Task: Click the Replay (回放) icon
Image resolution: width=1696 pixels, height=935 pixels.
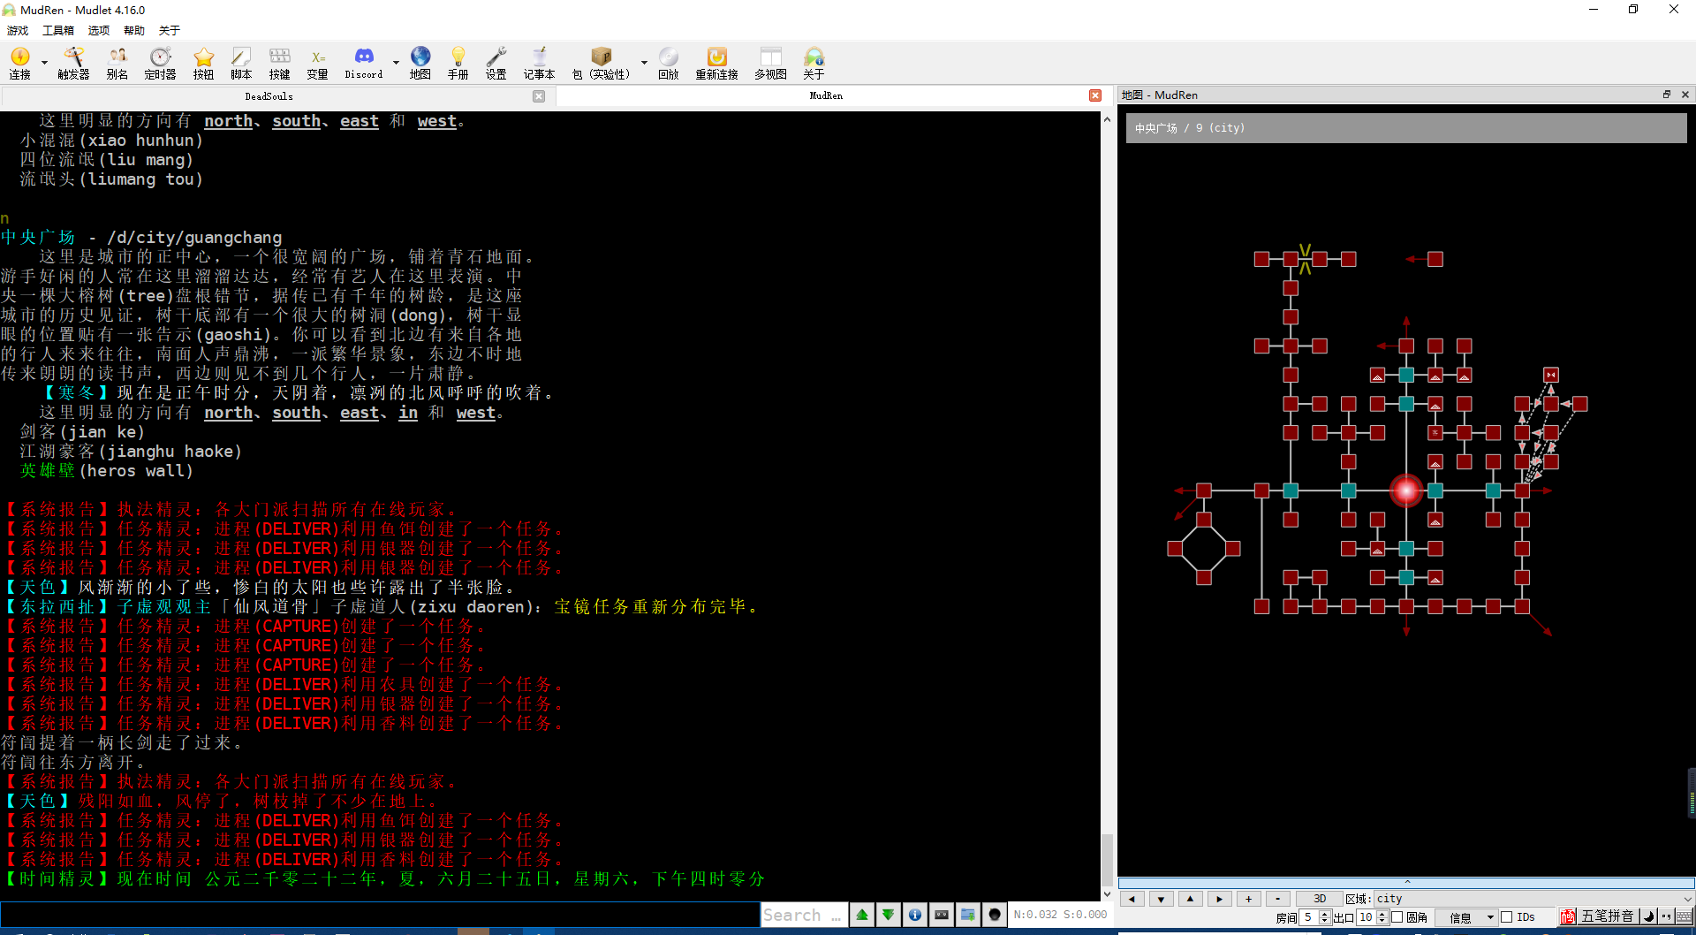Action: tap(669, 64)
